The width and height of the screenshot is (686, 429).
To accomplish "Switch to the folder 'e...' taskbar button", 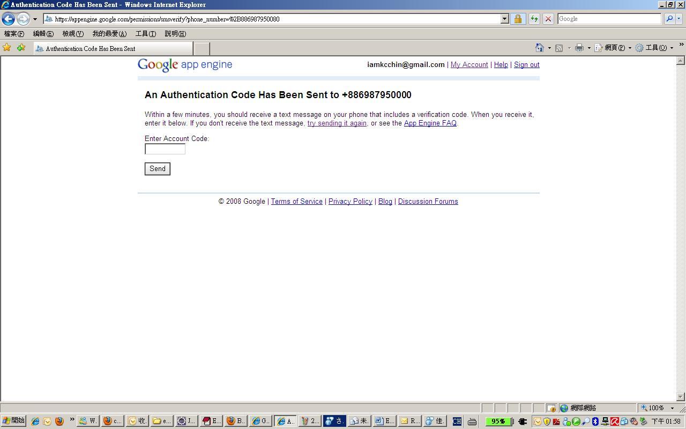I will (161, 421).
